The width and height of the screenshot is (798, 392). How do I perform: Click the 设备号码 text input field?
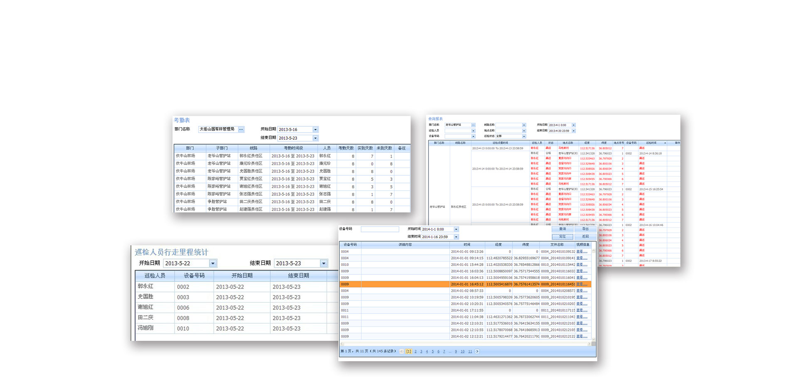click(x=379, y=229)
